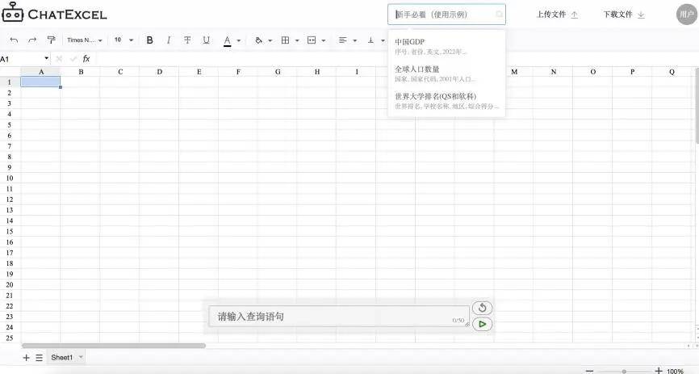Click the user avatar icon
699x374 pixels.
pyautogui.click(x=687, y=15)
